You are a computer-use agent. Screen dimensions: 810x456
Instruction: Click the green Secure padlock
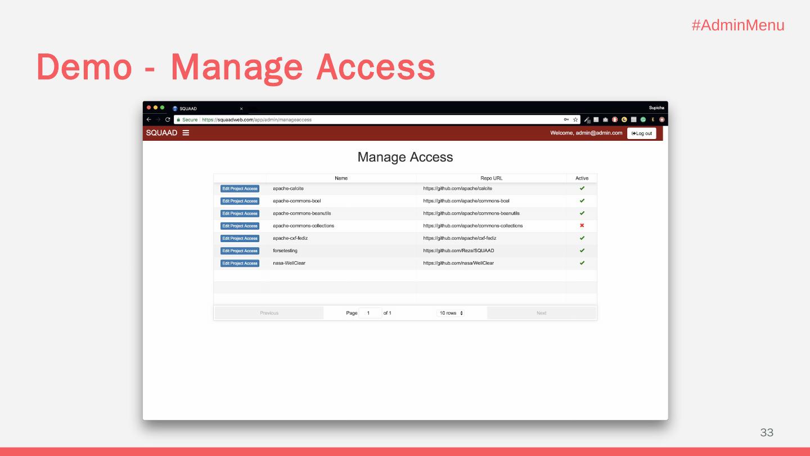178,119
